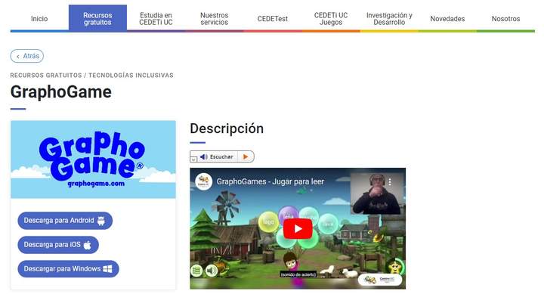Click the Descripción section heading
Viewport: 544px width, 294px height.
pos(227,128)
